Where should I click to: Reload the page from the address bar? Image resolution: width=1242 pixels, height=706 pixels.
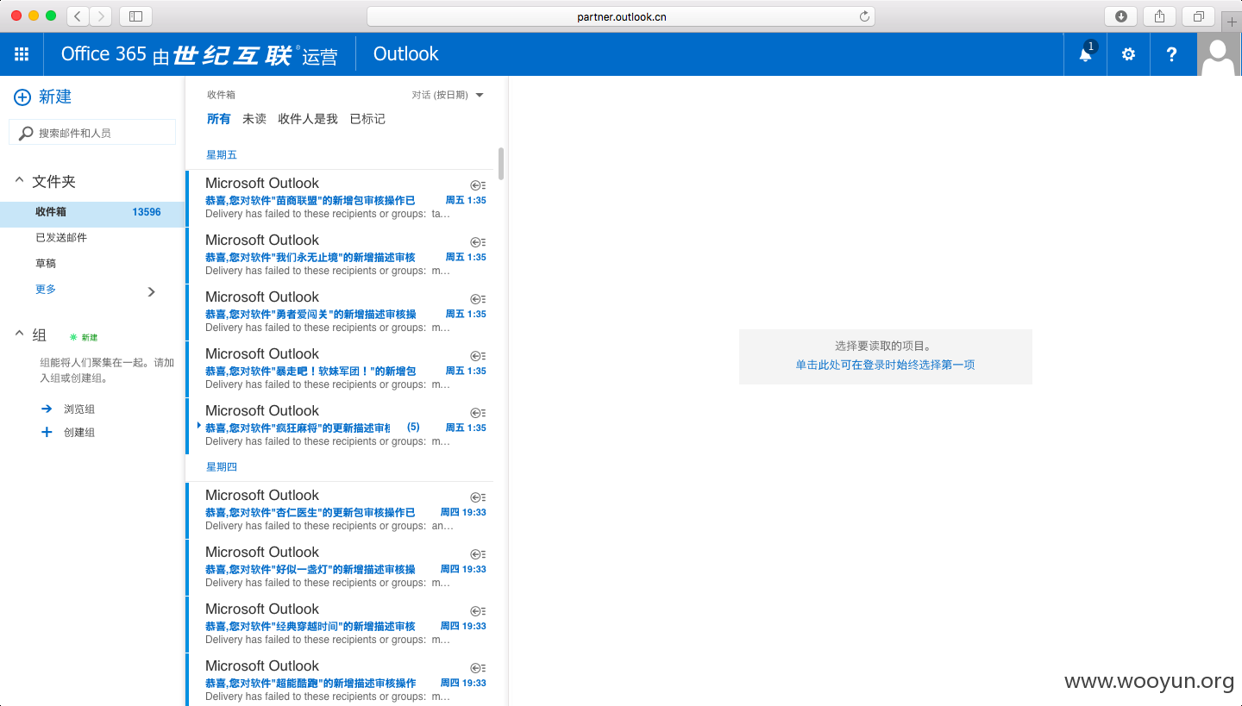click(x=864, y=16)
